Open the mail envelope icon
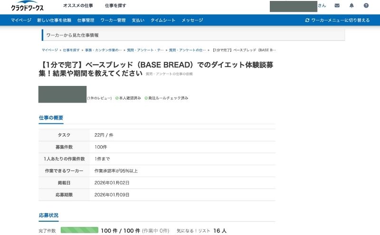 click(x=337, y=6)
